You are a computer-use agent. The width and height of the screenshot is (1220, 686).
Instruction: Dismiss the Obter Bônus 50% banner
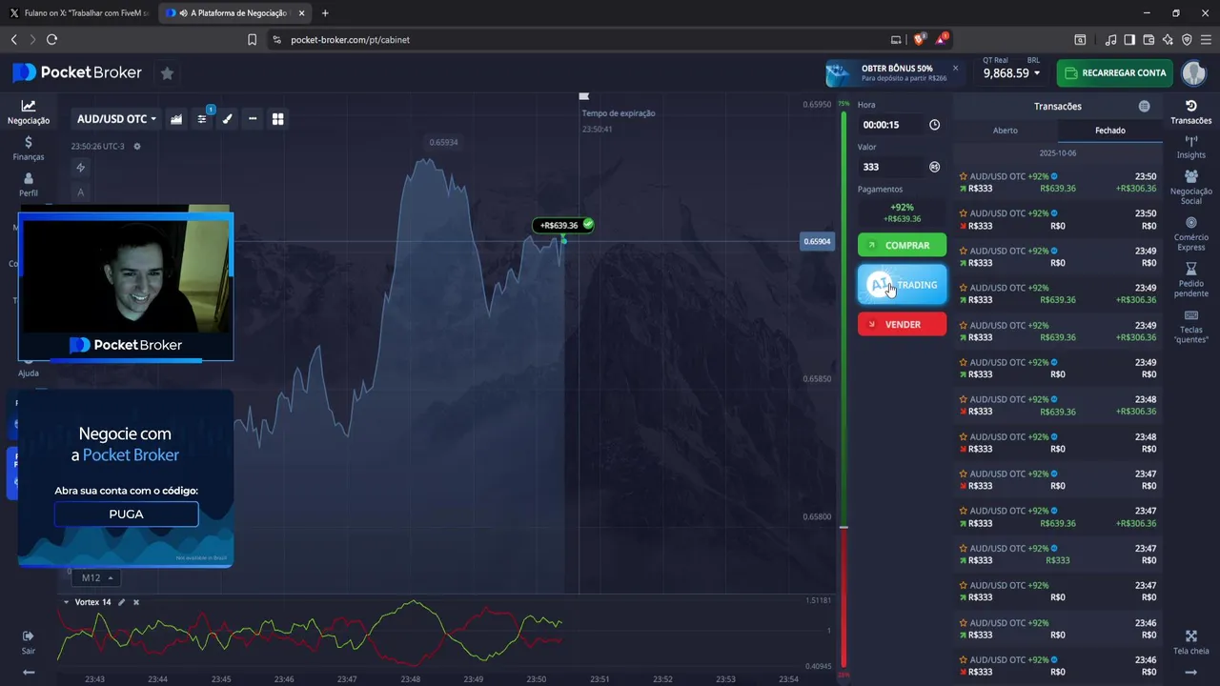tap(955, 68)
